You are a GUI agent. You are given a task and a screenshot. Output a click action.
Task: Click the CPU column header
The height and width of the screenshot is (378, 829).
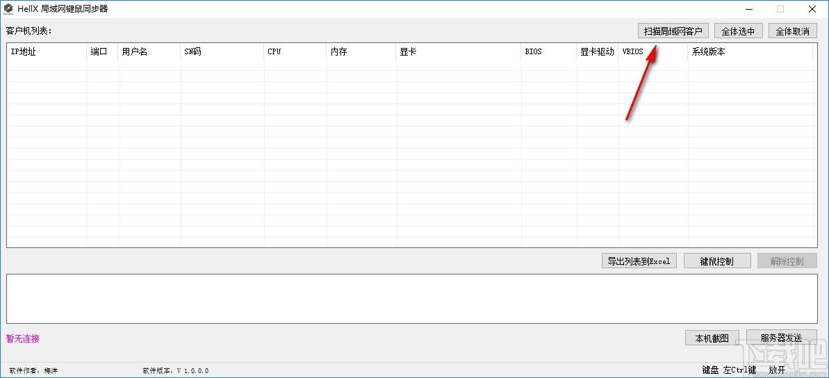coord(295,52)
